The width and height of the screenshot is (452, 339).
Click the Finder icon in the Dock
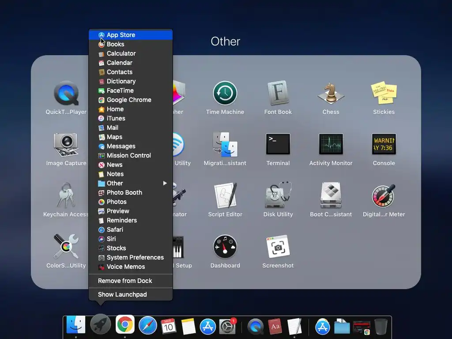(76, 325)
